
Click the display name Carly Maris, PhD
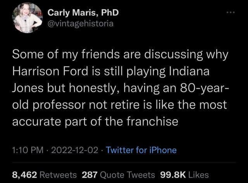[83, 13]
